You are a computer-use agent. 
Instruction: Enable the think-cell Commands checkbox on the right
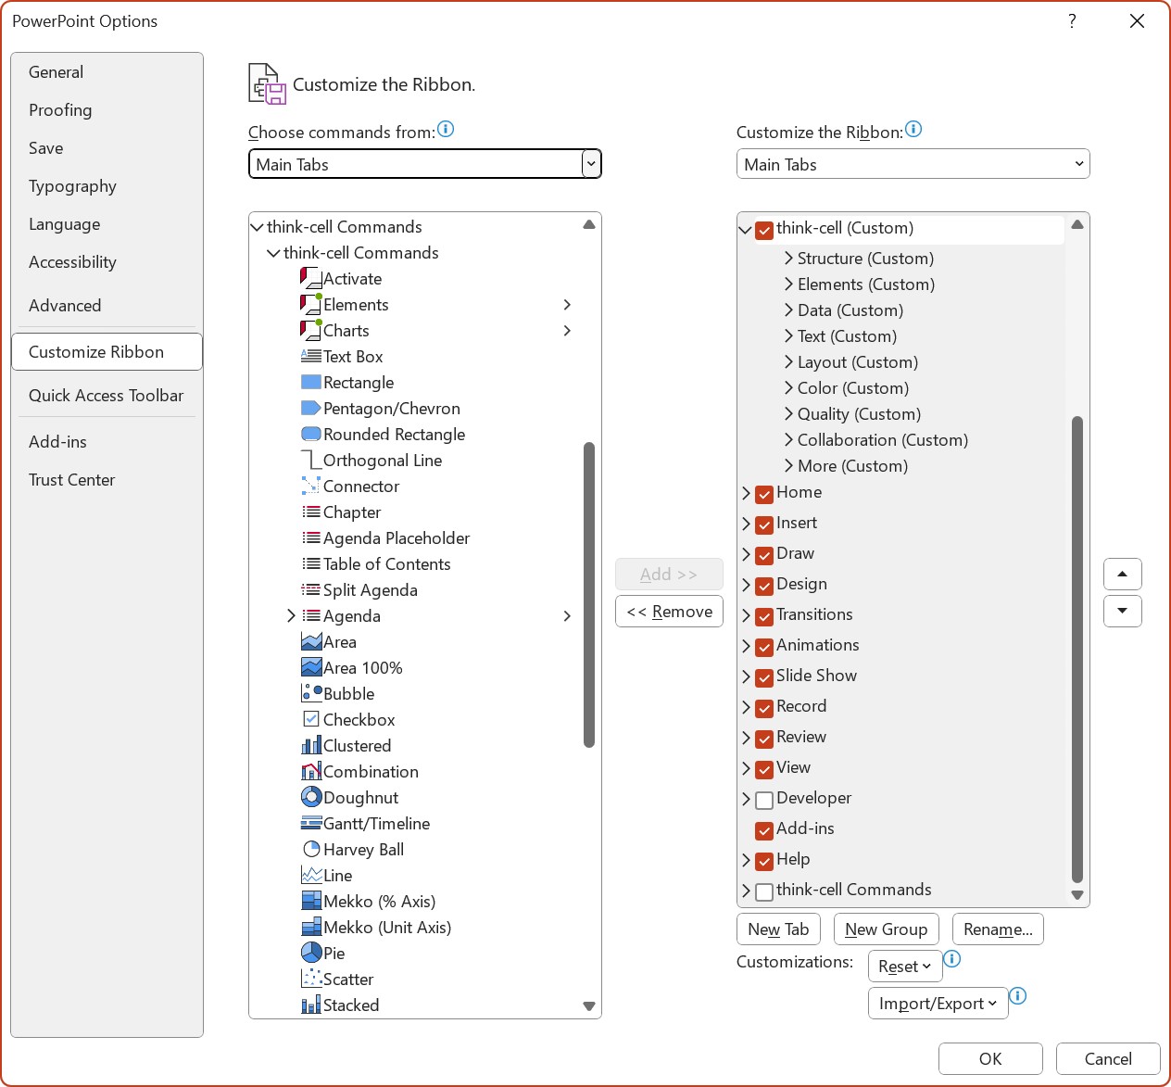[764, 891]
